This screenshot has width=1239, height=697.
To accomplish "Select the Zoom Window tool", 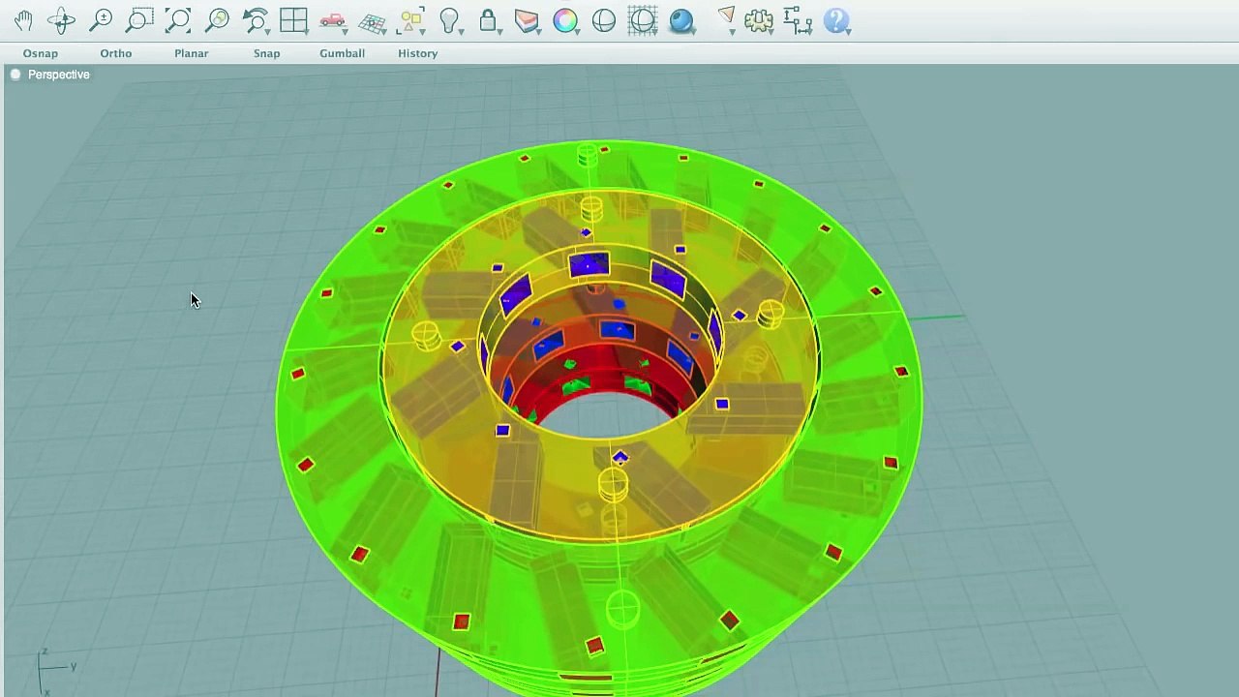I will 139,20.
